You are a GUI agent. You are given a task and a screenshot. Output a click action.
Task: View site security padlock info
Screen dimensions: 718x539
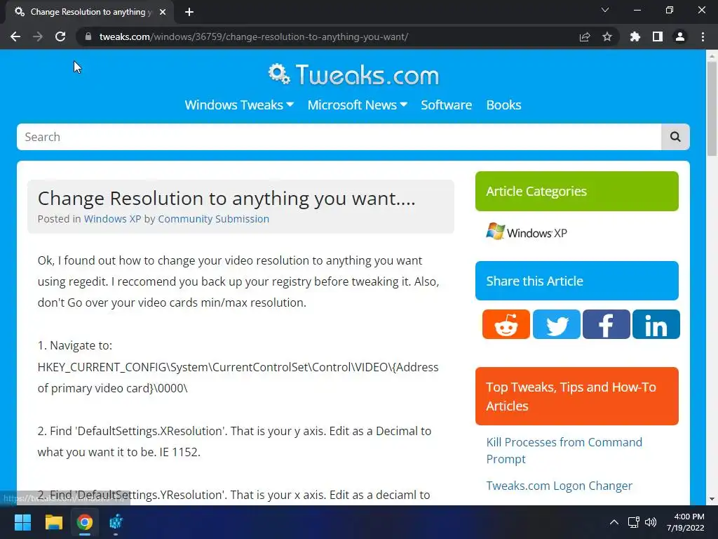[88, 36]
